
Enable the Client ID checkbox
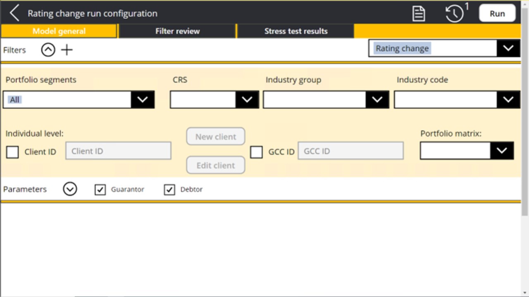tap(12, 152)
